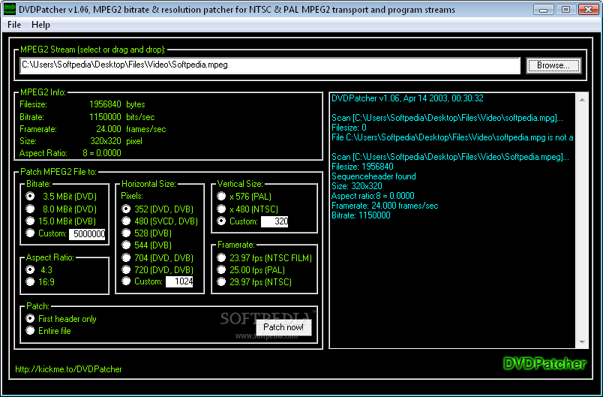The image size is (603, 397).
Task: Open the Help menu
Action: [40, 25]
